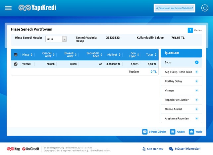Sort by Tutar column arrows
This screenshot has width=213, height=155.
(155, 55)
